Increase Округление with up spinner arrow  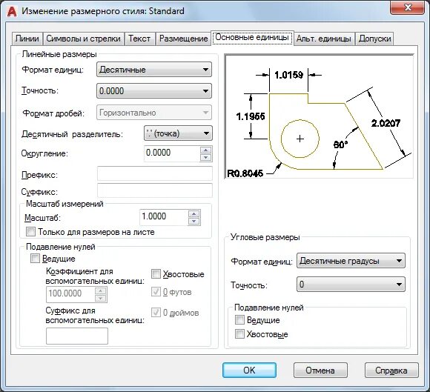(x=205, y=150)
